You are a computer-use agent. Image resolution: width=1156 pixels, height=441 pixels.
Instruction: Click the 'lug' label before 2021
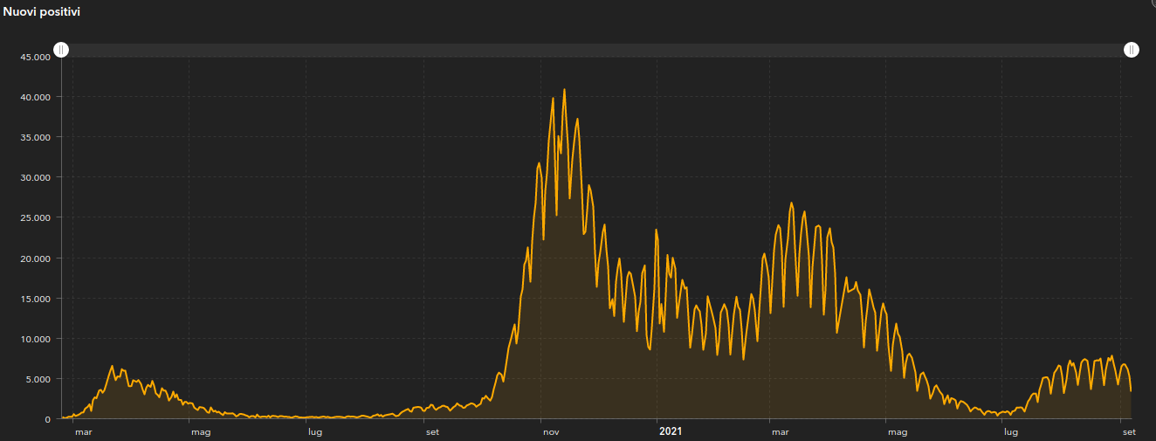coord(315,431)
